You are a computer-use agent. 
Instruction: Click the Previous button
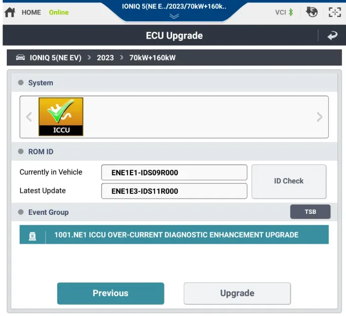110,293
